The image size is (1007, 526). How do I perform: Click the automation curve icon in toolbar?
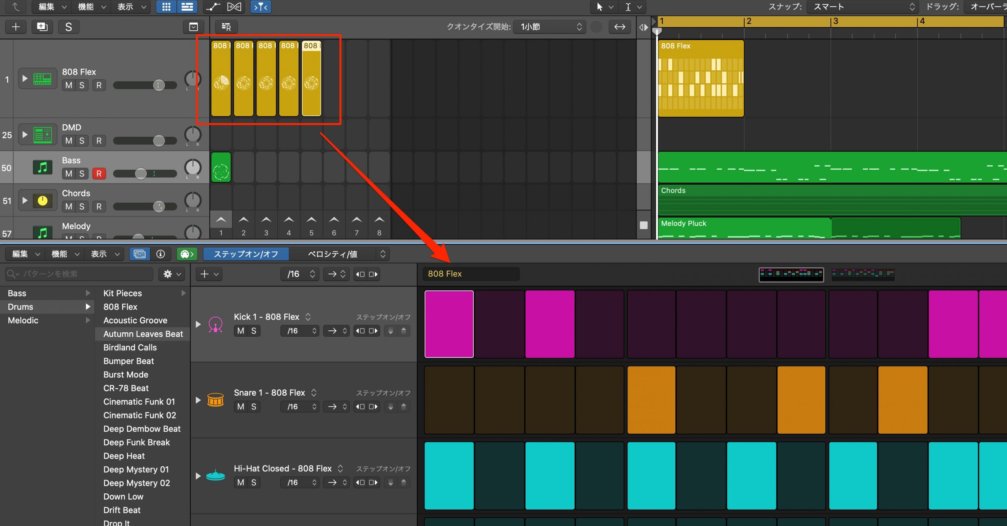[213, 7]
